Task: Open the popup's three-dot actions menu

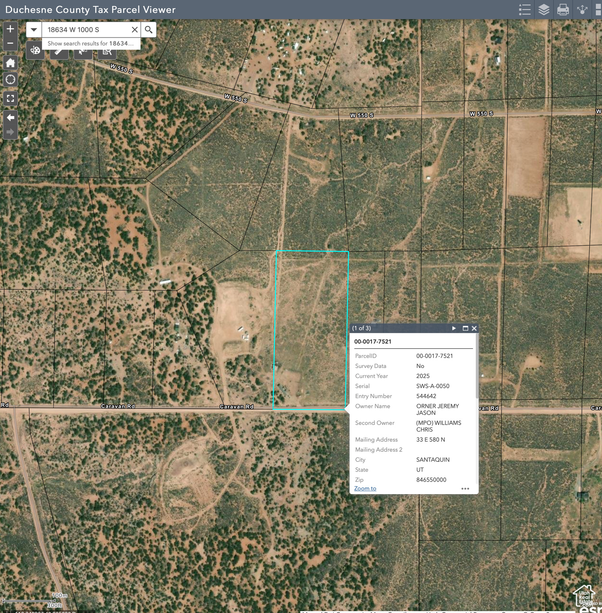Action: 465,488
